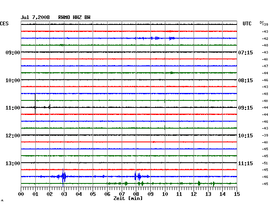
Task: Click the minute tick label "07"
Action: pyautogui.click(x=122, y=194)
